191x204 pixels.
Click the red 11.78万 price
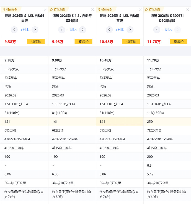[x=154, y=42]
